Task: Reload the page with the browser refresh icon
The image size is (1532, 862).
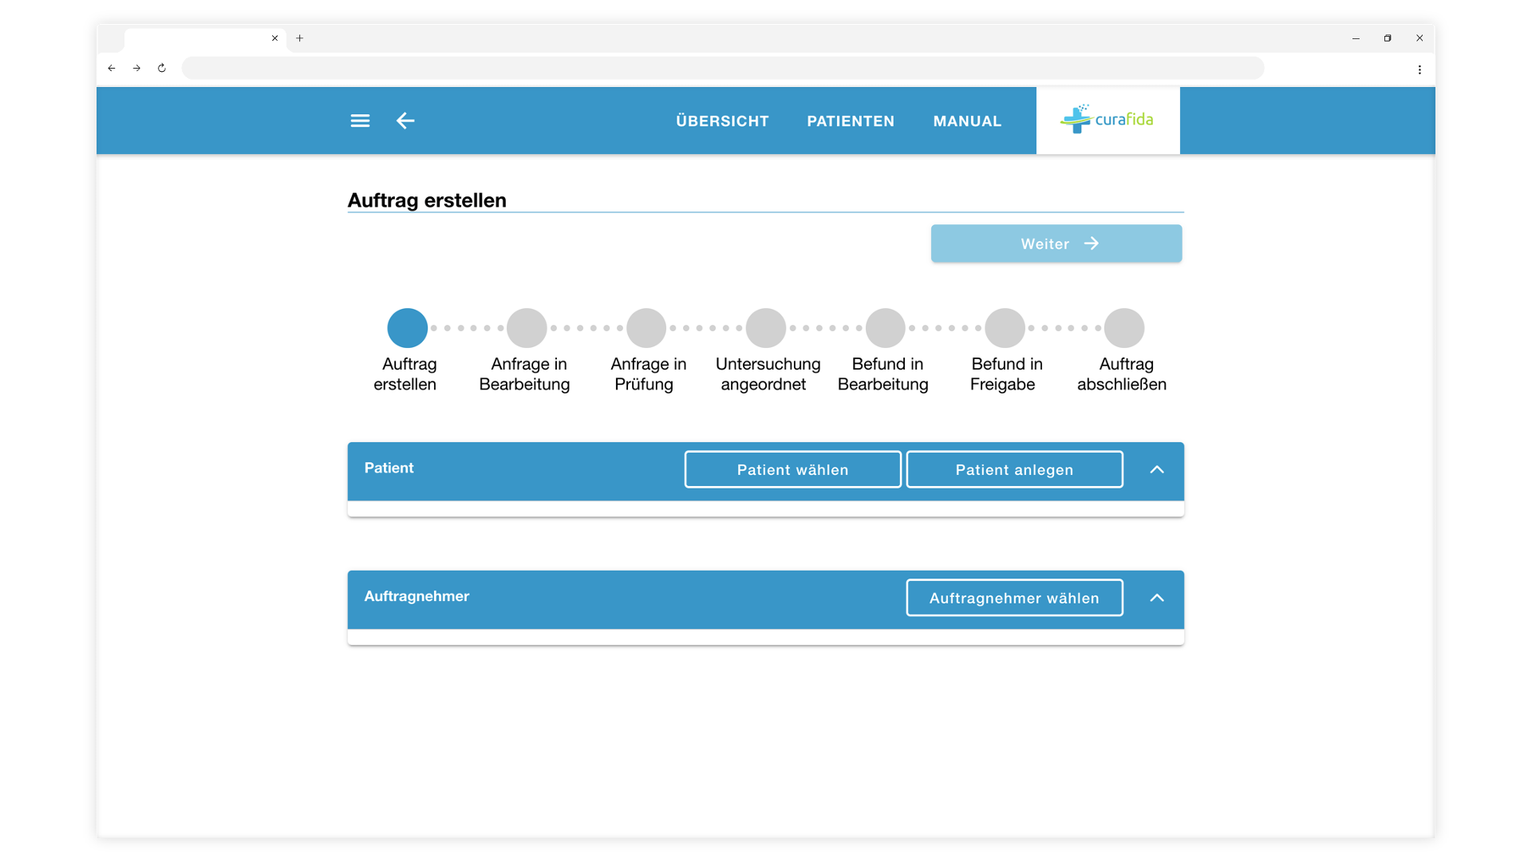Action: pyautogui.click(x=162, y=69)
